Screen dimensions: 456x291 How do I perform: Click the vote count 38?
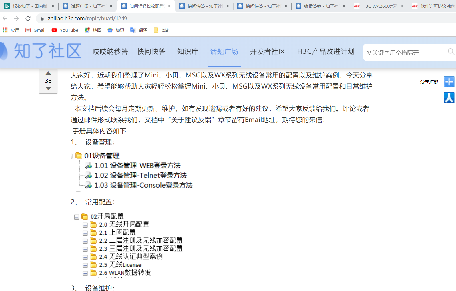[48, 81]
